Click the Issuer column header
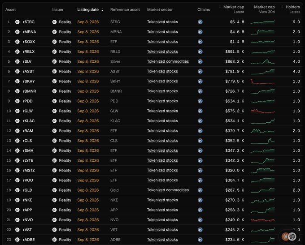Image resolution: width=305 pixels, height=245 pixels. click(x=58, y=10)
